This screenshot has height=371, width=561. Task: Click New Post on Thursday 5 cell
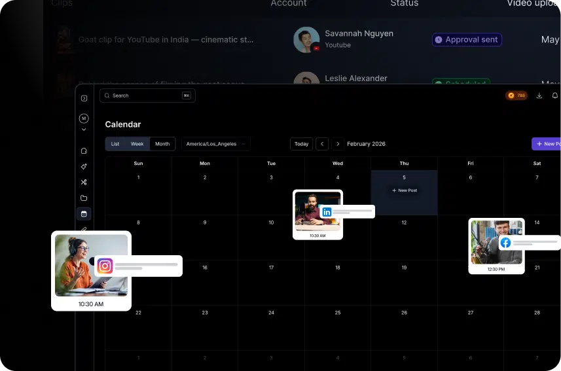[x=404, y=190]
